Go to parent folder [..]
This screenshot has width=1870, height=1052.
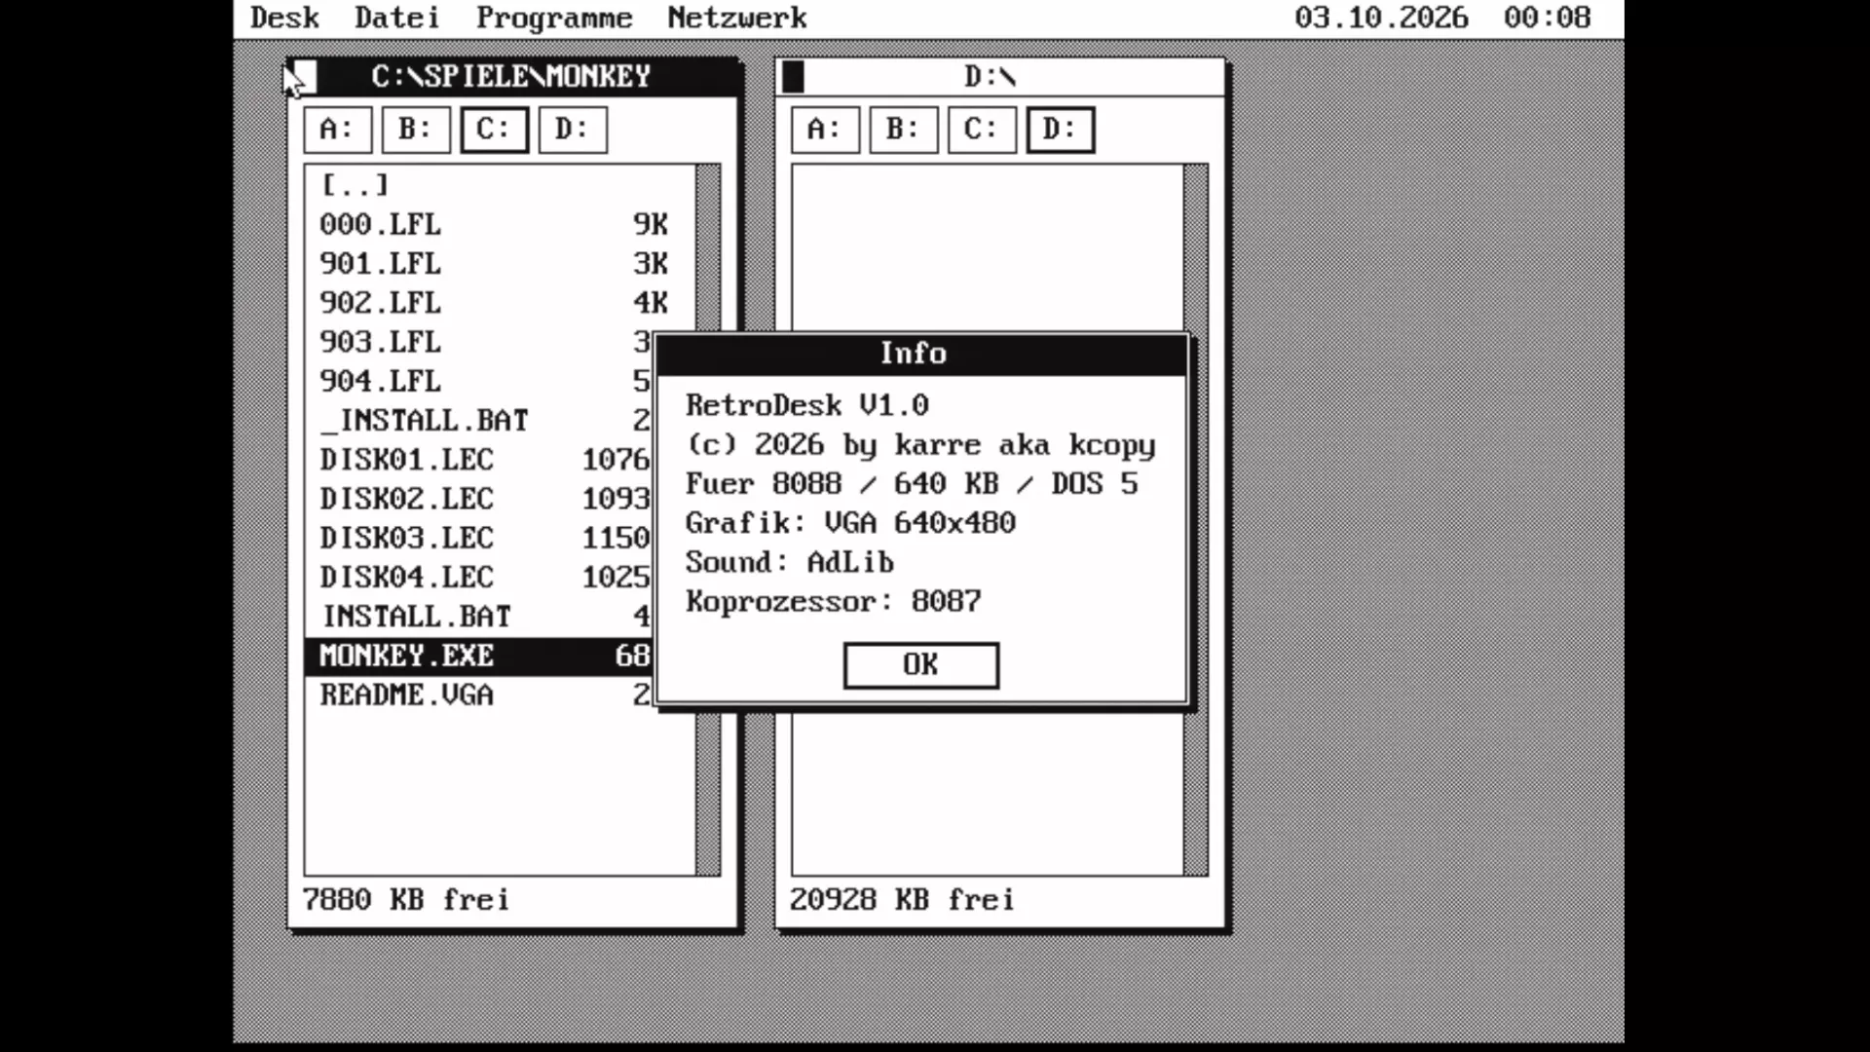pos(500,185)
